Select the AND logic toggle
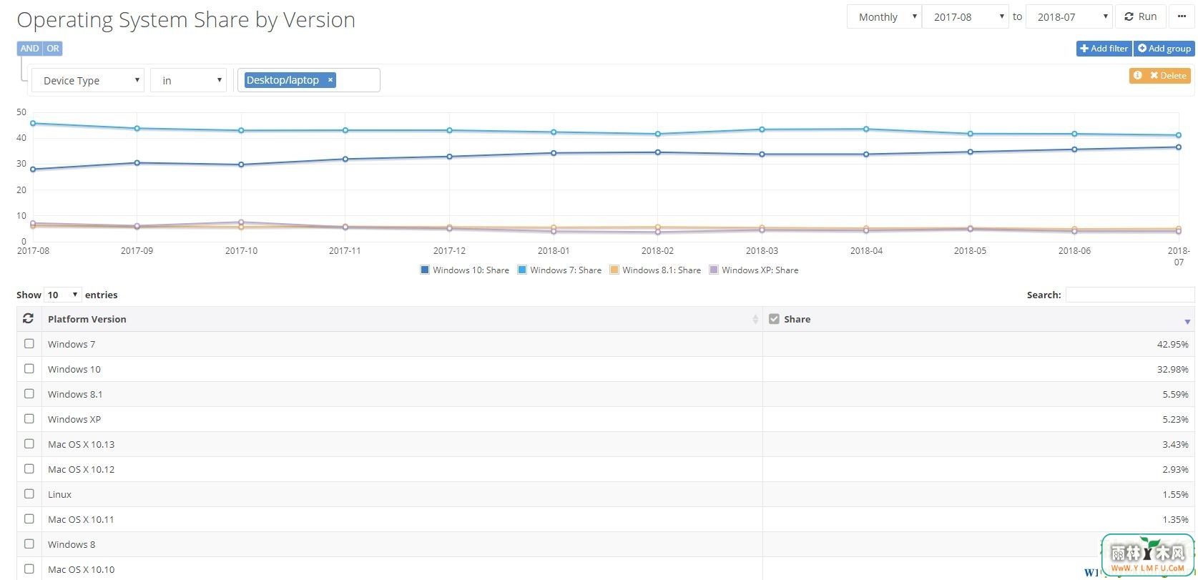The height and width of the screenshot is (580, 1198). 30,49
